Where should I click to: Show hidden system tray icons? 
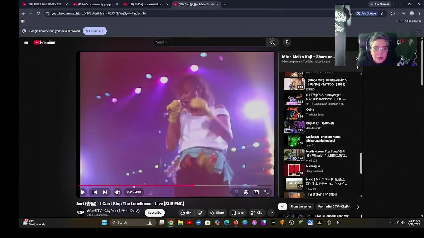coord(391,223)
